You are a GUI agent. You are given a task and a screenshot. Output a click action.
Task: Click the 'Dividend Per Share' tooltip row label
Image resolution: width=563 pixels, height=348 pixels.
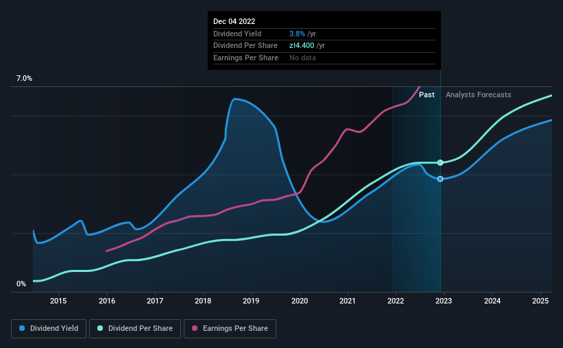pyautogui.click(x=245, y=46)
